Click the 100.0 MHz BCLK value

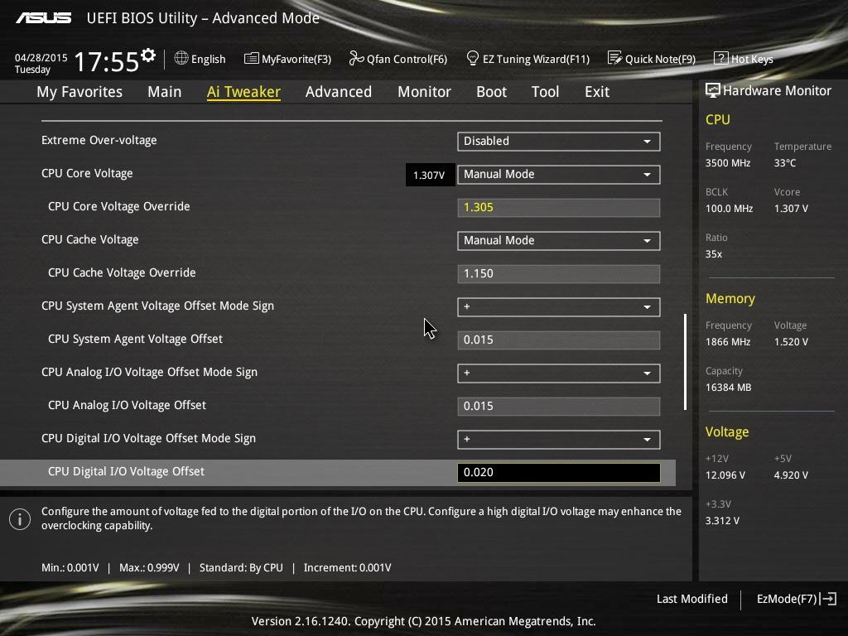tap(729, 208)
